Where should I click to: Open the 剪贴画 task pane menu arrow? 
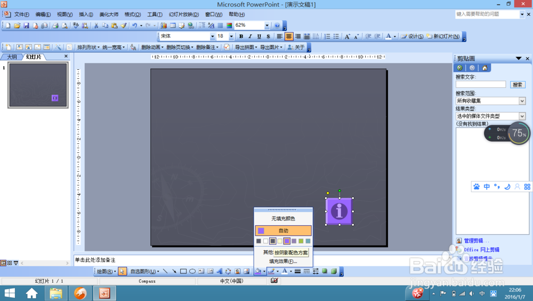[519, 59]
